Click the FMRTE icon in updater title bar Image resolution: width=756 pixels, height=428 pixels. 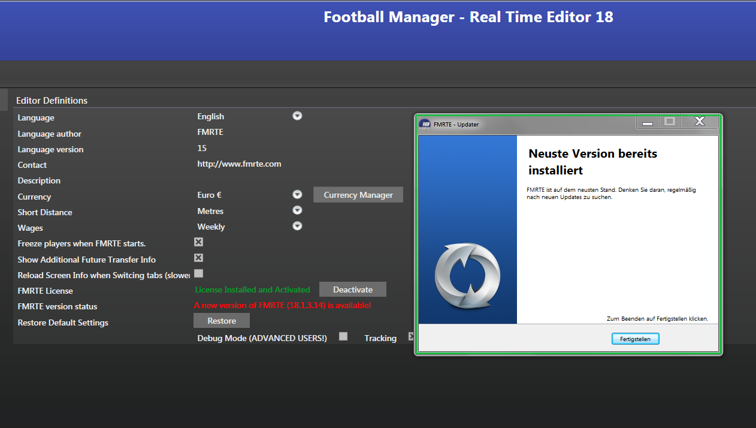click(425, 123)
